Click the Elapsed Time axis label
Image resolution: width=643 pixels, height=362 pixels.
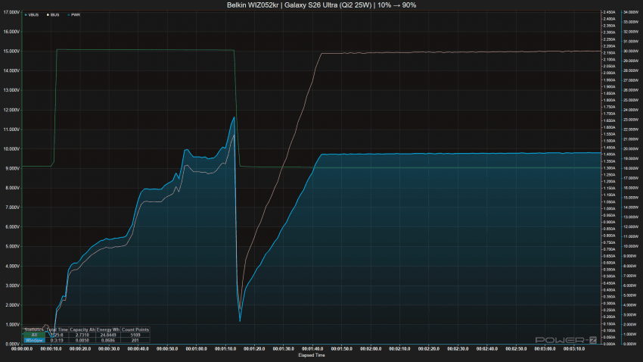point(312,355)
